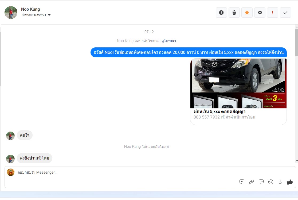
Task: Delete conversation using the trash icon
Action: coord(234,13)
